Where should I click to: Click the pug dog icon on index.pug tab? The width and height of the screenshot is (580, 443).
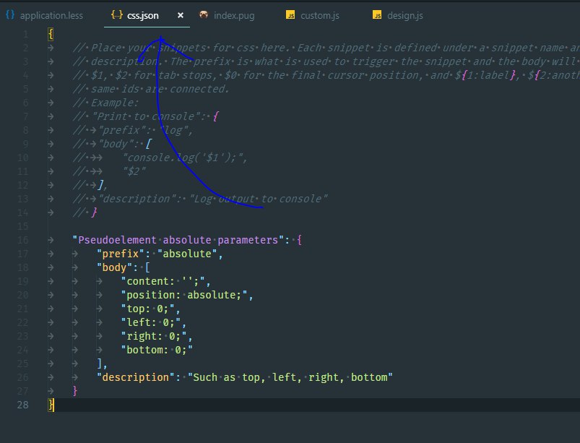[204, 14]
